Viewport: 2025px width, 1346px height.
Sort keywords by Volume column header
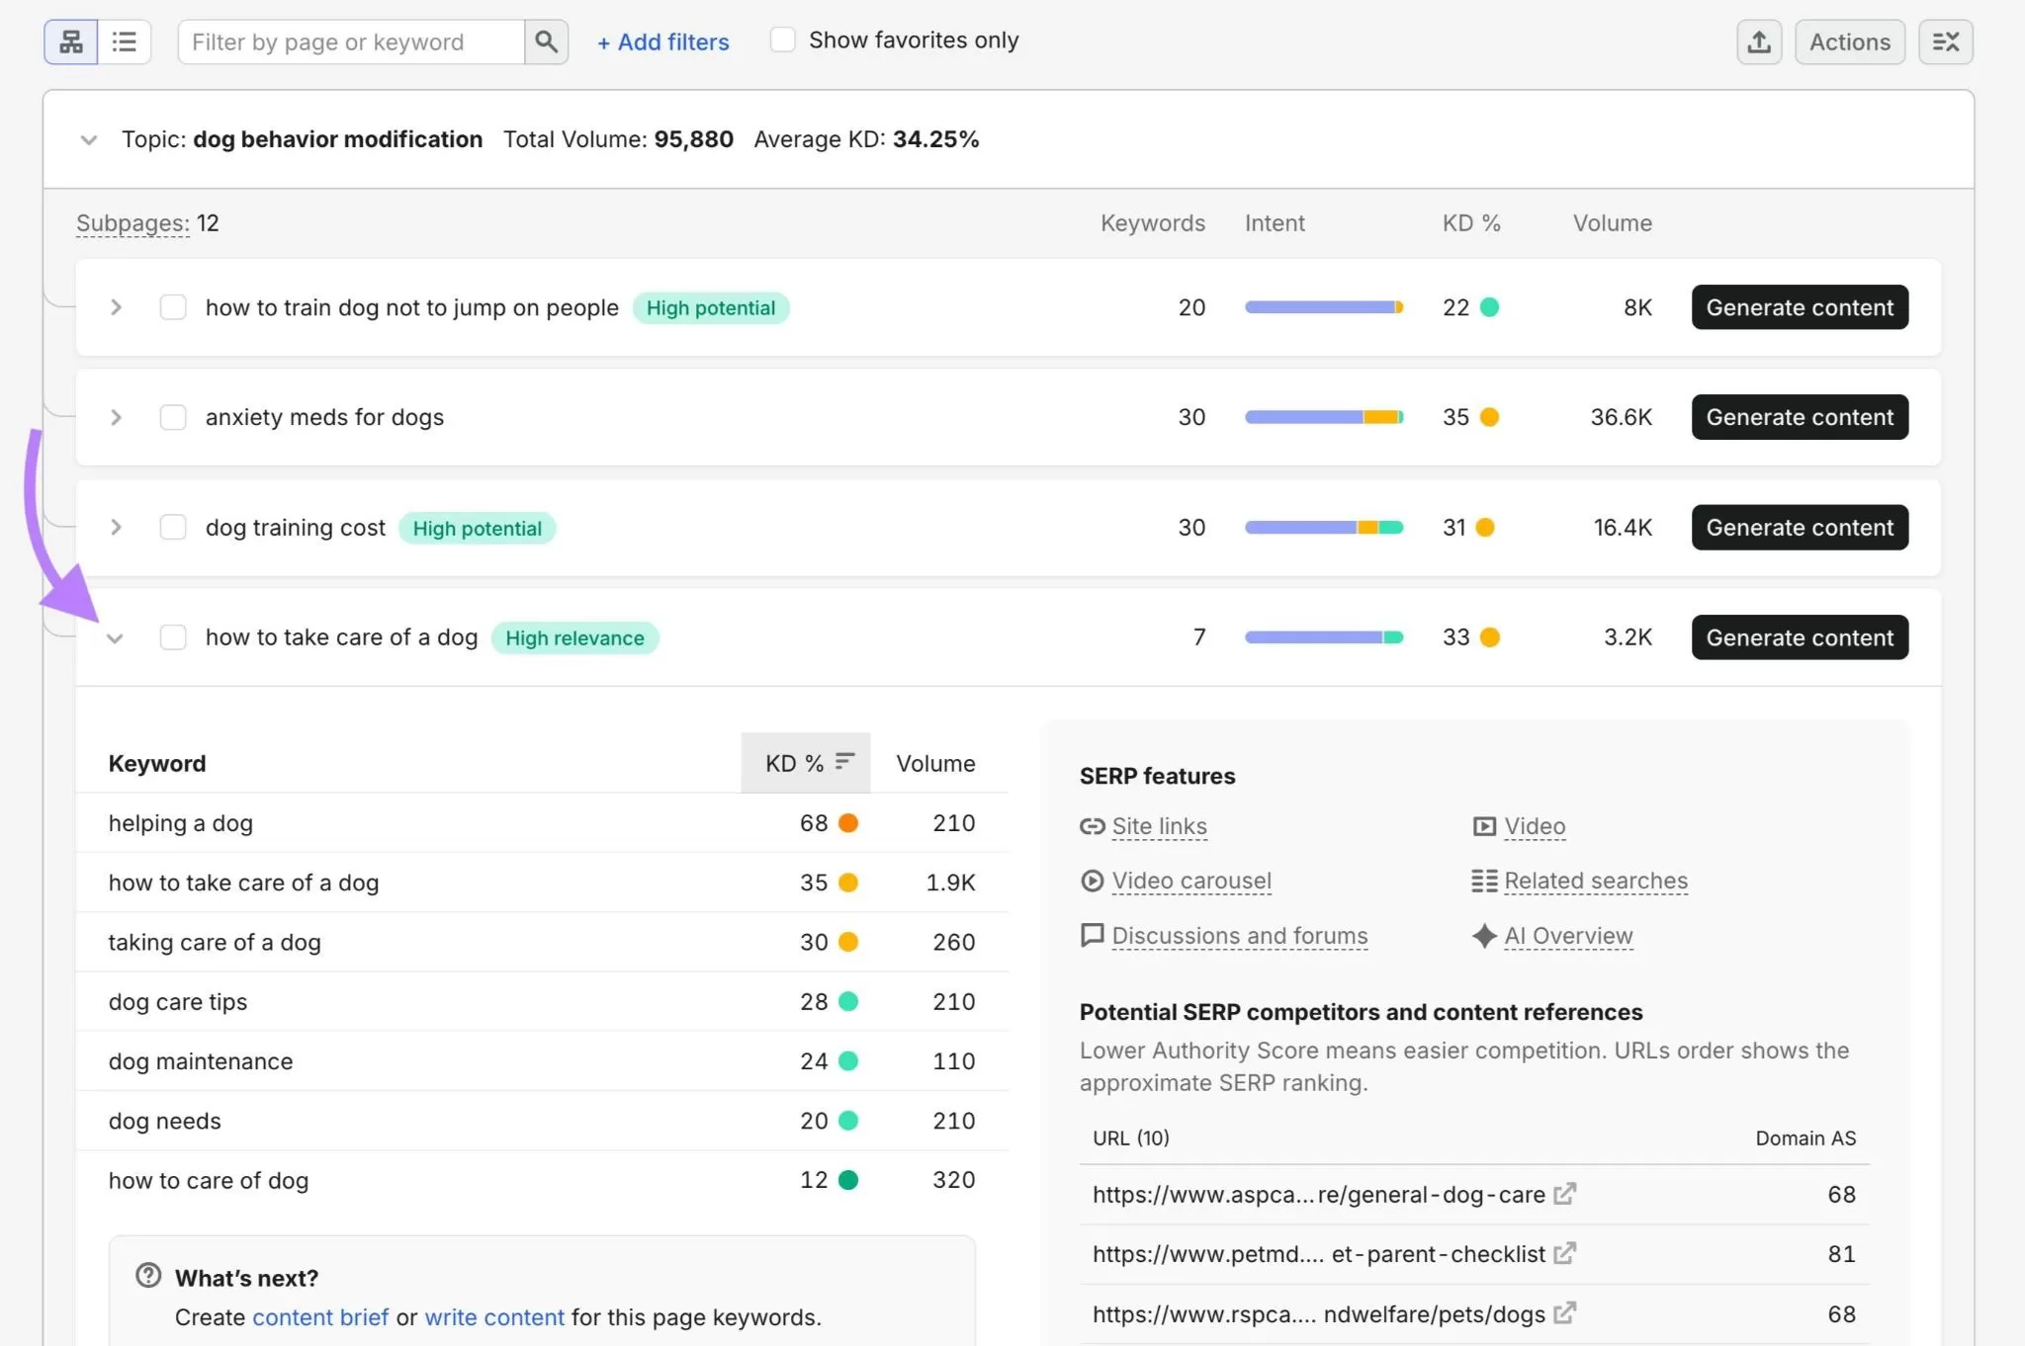(x=935, y=763)
